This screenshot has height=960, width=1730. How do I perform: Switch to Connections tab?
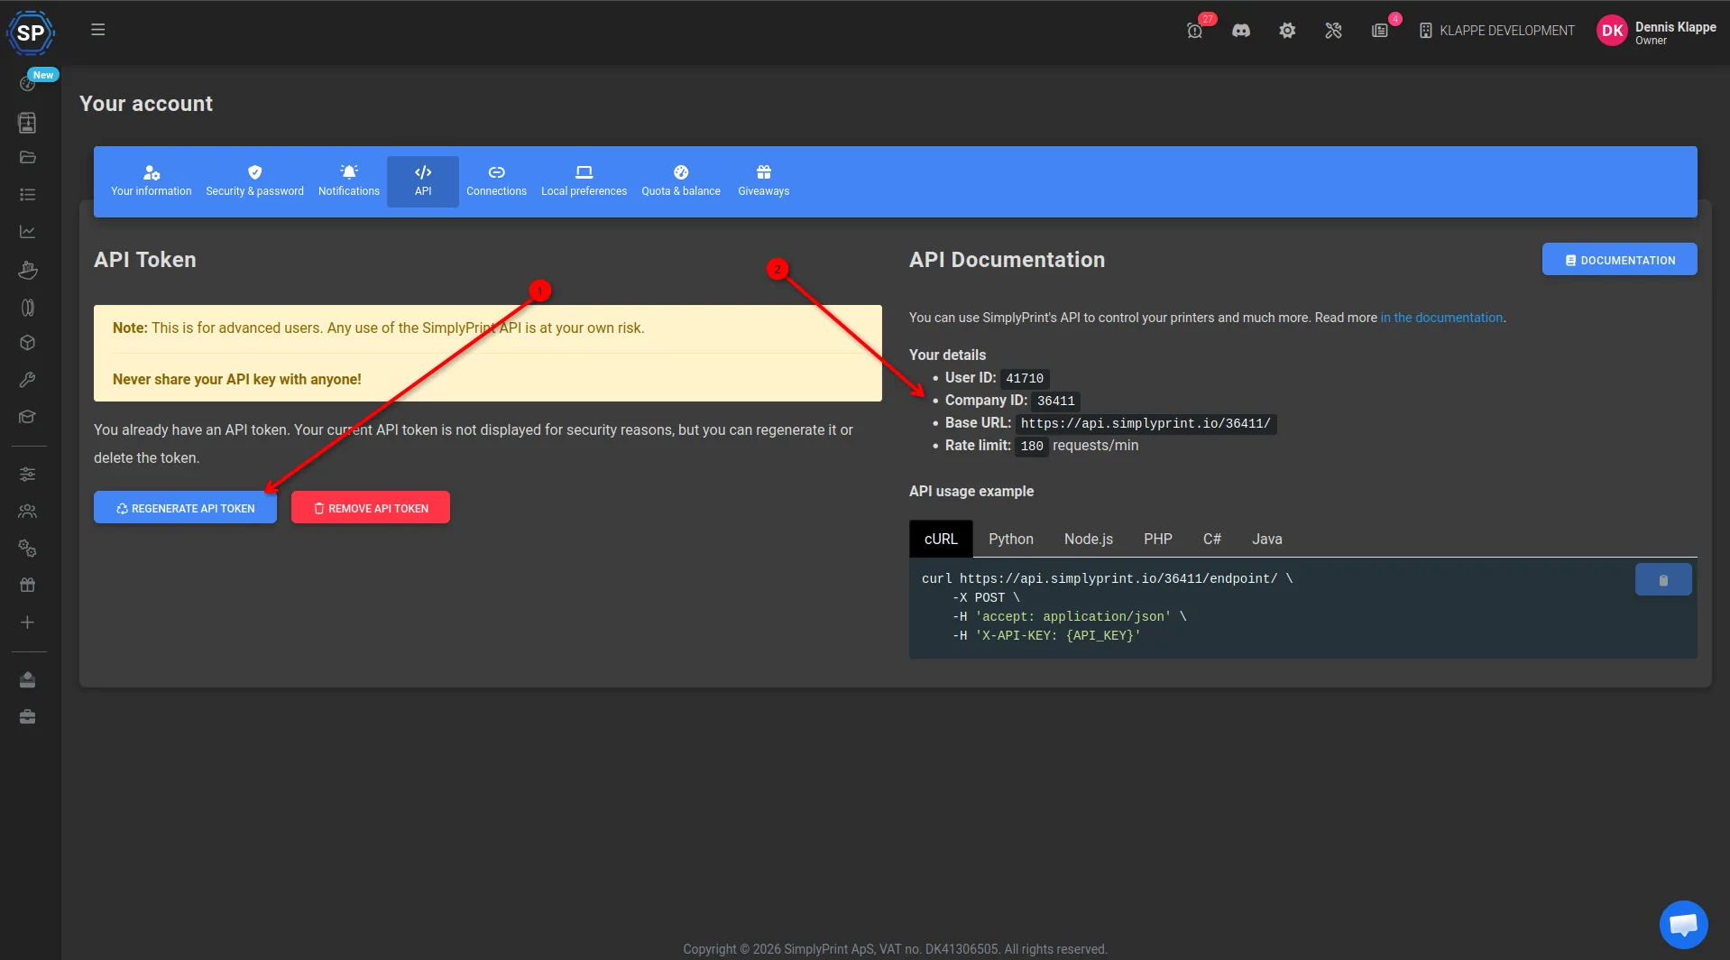496,181
